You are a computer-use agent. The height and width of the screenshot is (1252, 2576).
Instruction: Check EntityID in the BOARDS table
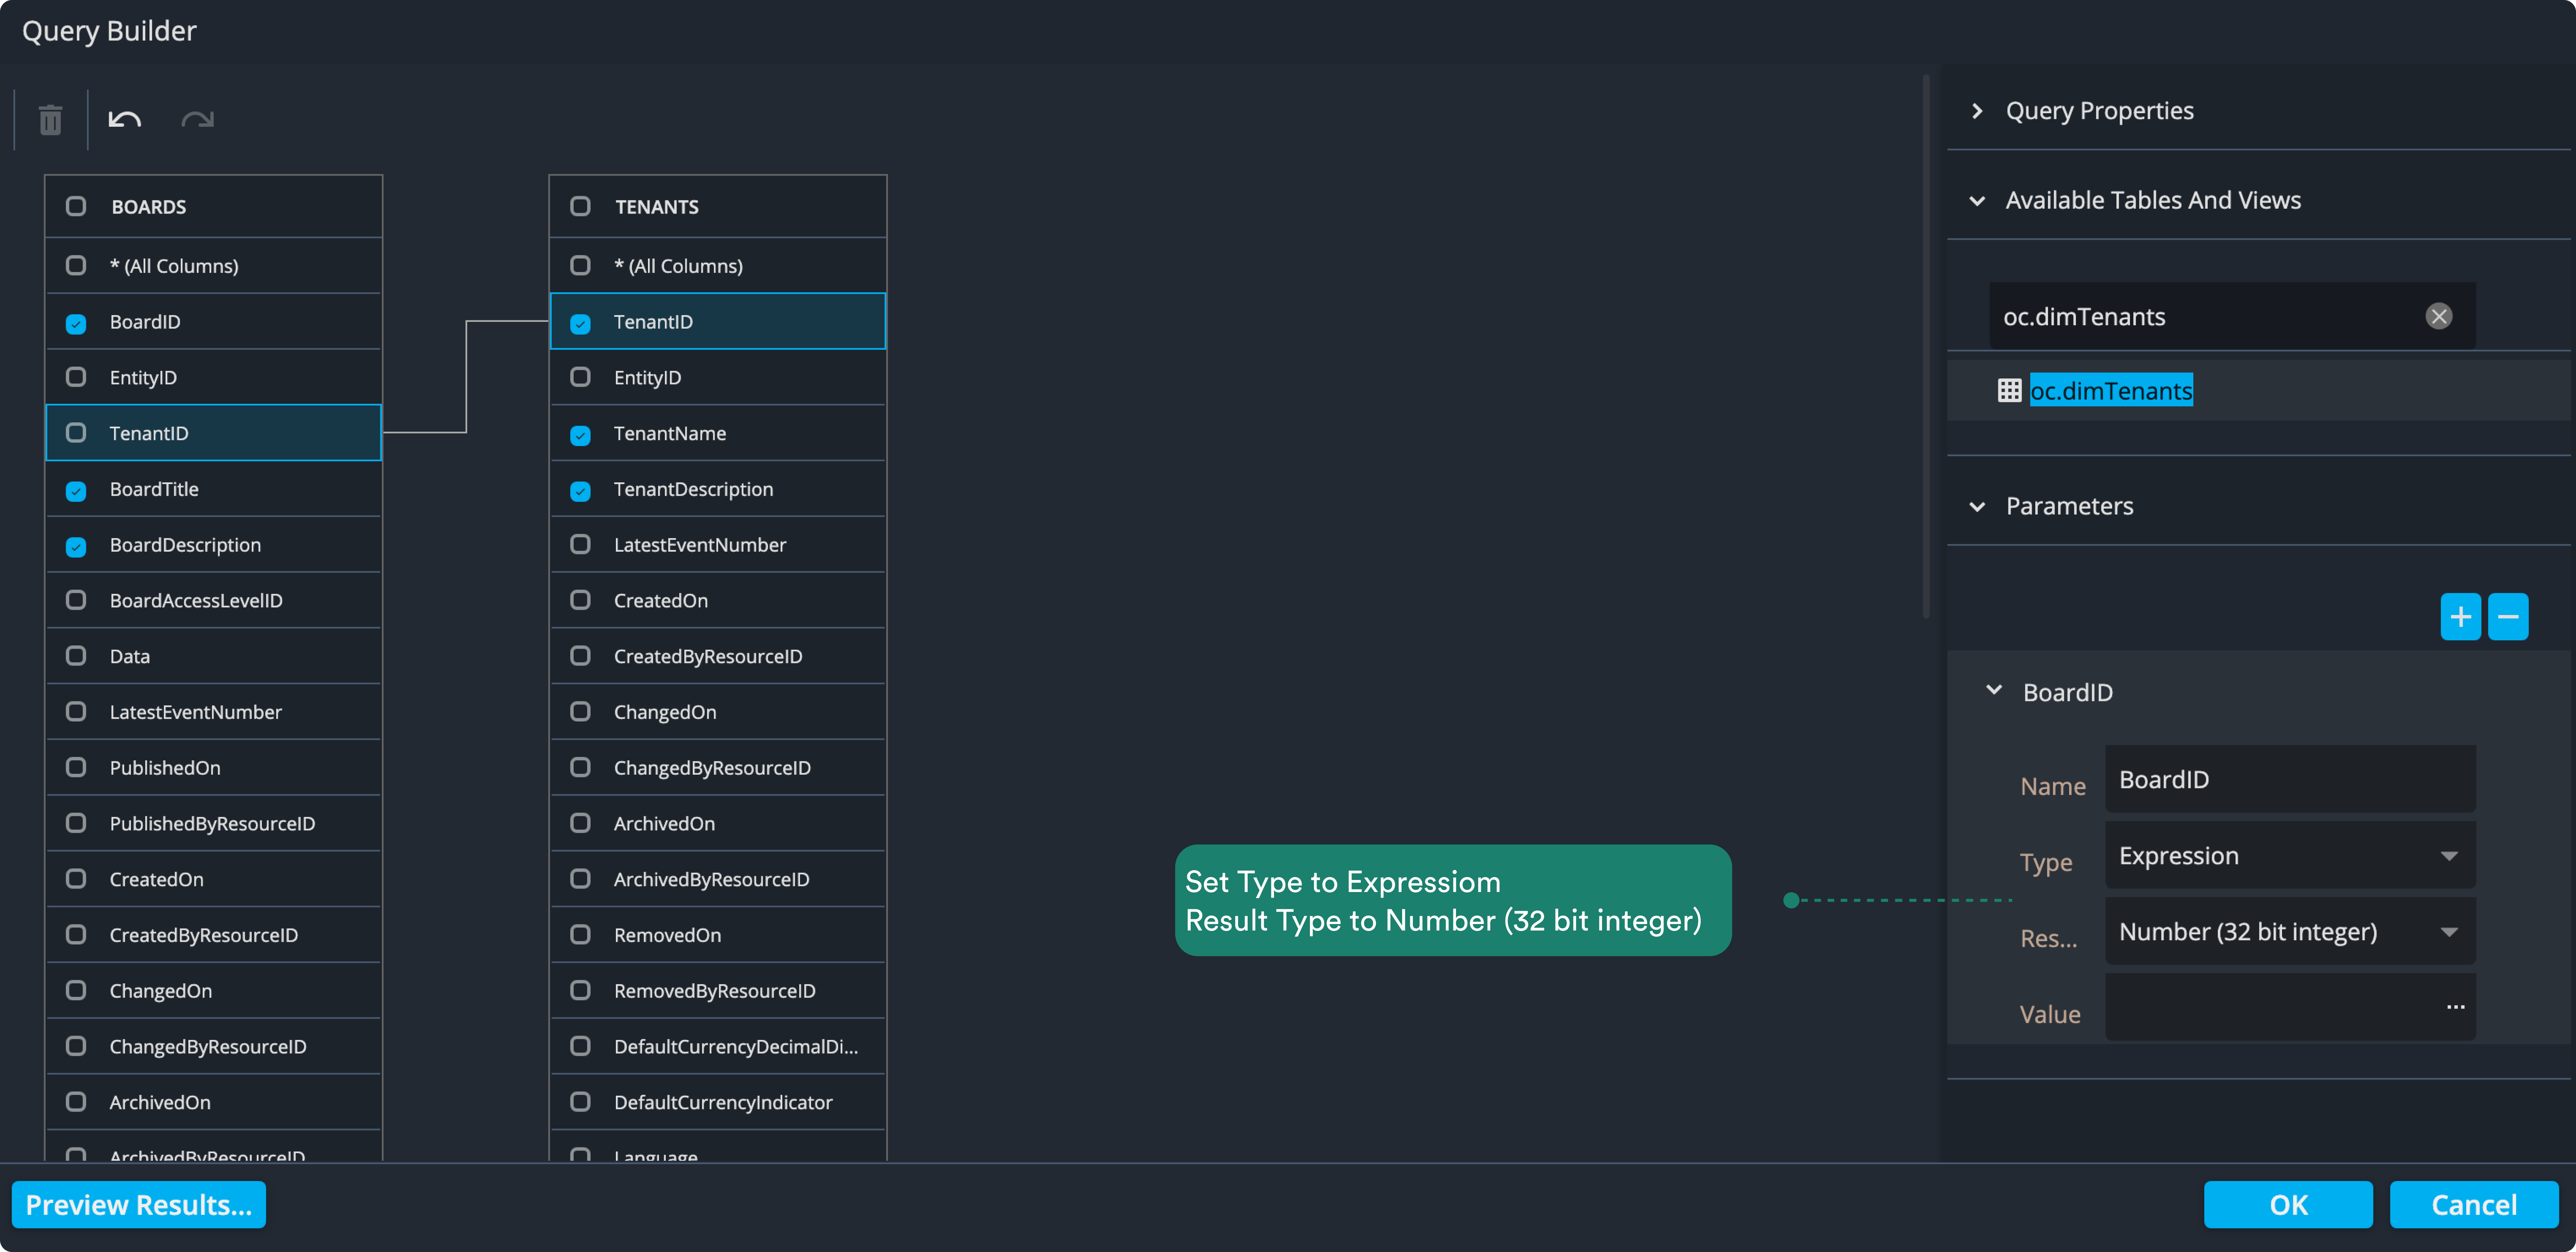pyautogui.click(x=76, y=377)
